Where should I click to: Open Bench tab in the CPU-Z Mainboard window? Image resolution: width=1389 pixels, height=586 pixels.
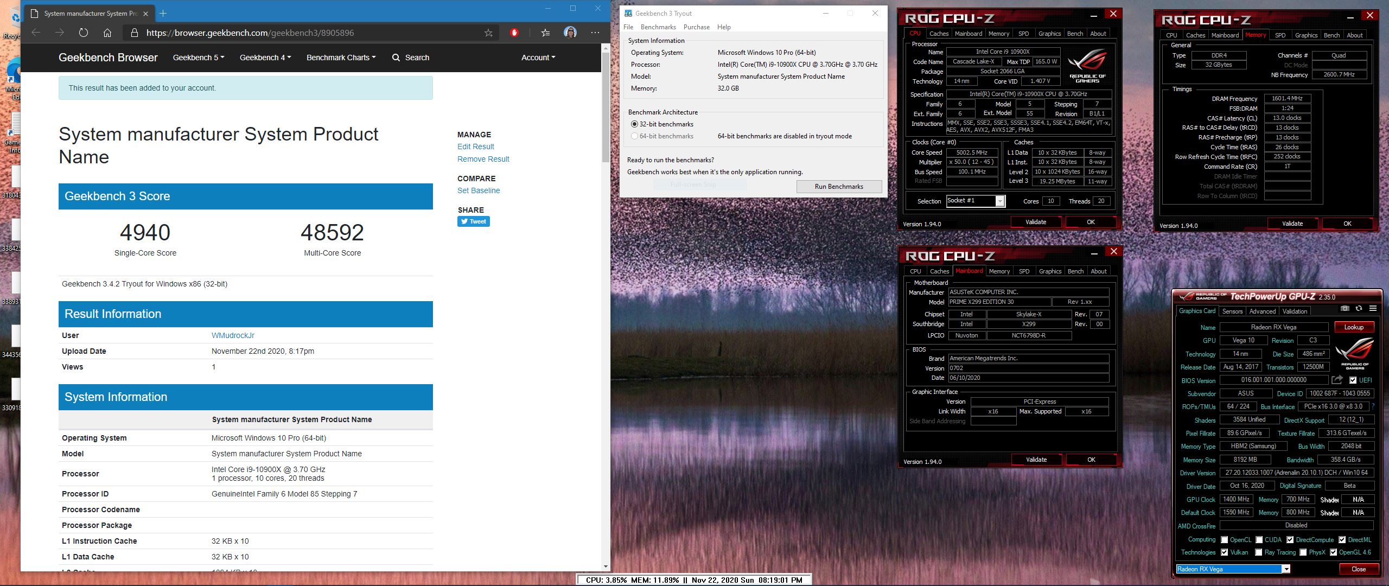tap(1075, 271)
